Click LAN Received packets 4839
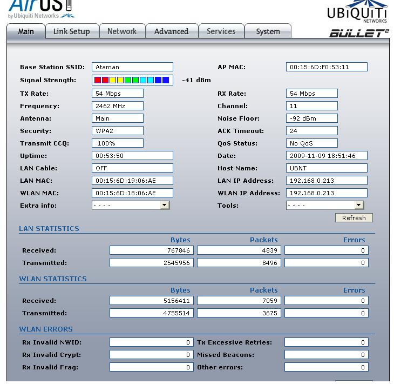The height and width of the screenshot is (384, 394). 239,250
